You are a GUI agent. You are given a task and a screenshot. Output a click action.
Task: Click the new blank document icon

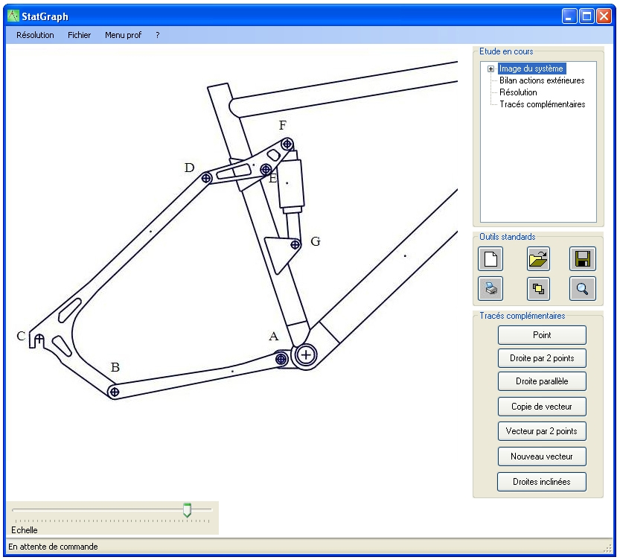coord(491,259)
